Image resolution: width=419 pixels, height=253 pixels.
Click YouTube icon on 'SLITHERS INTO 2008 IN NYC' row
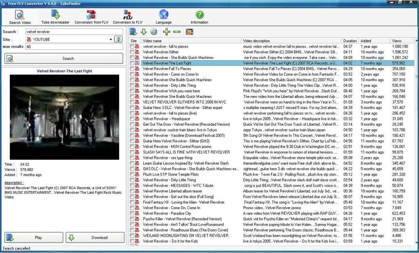click(137, 102)
